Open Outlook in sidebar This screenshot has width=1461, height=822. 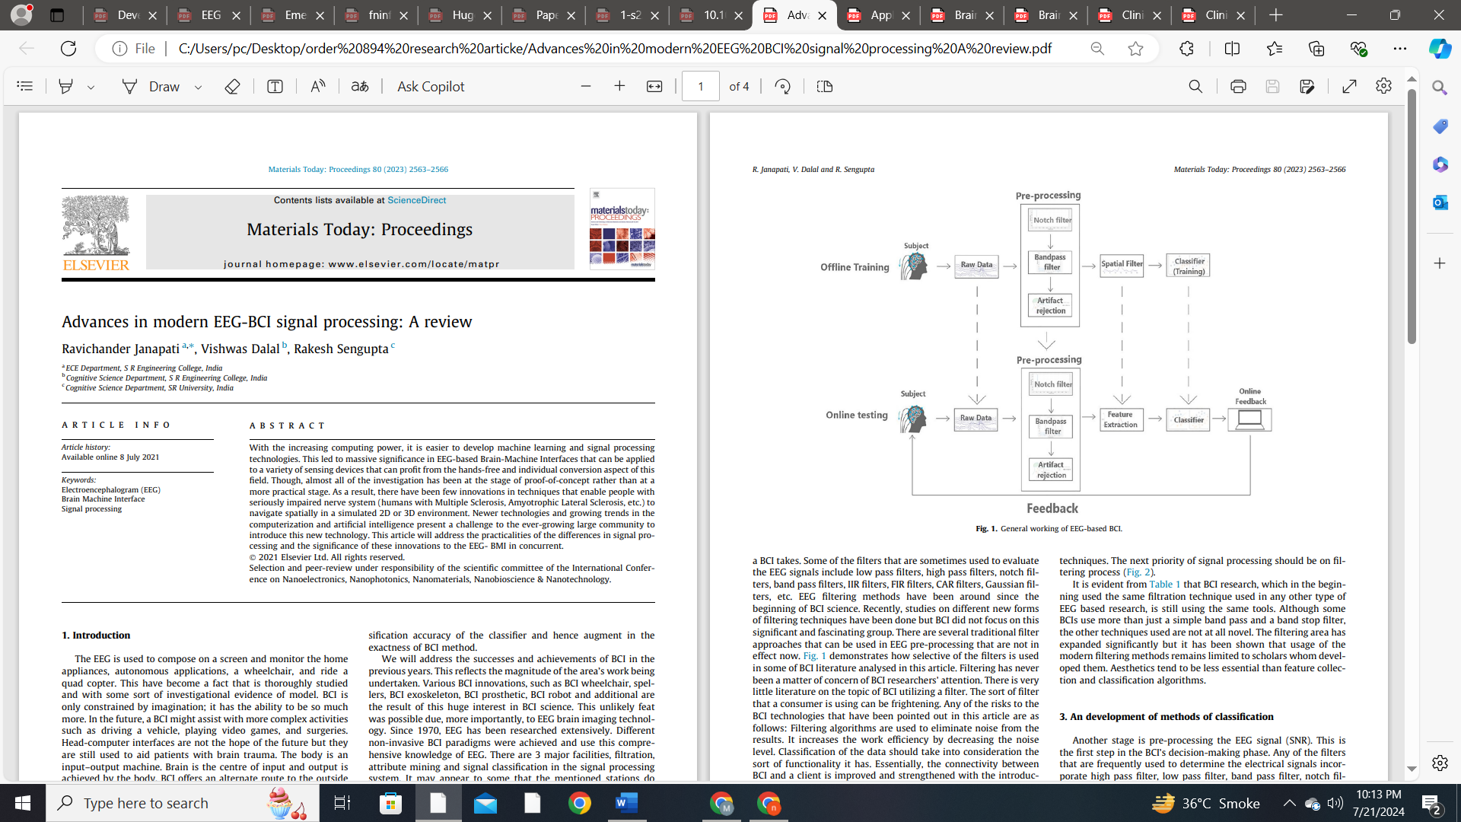pyautogui.click(x=1440, y=202)
